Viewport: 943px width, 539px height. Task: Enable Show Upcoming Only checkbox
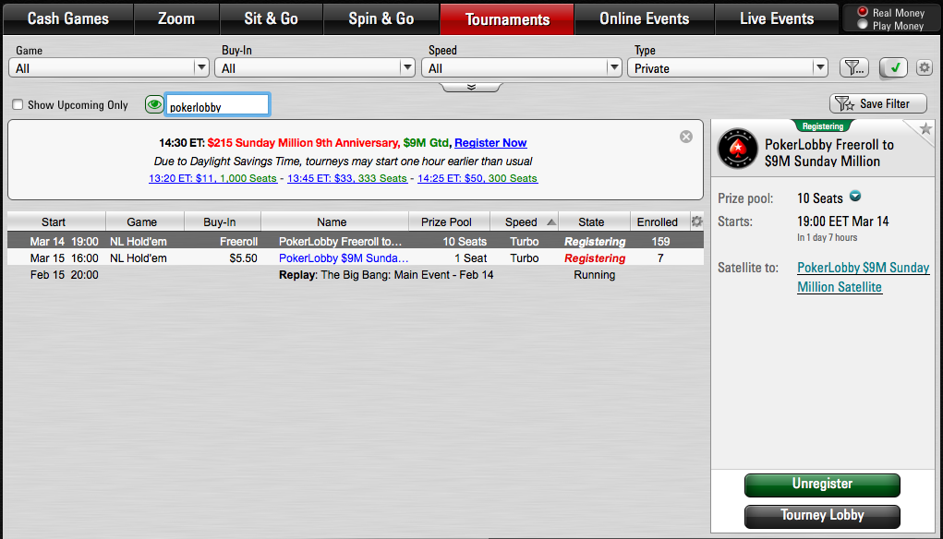click(18, 104)
